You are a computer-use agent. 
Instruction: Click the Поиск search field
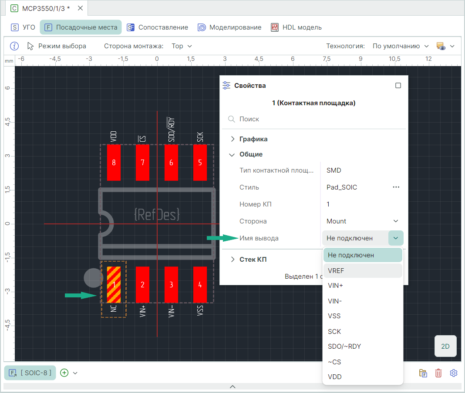[x=313, y=119]
